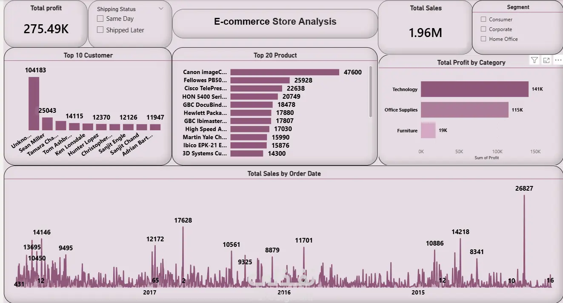
Task: Click the 2016 axis label on timeline
Action: point(284,292)
